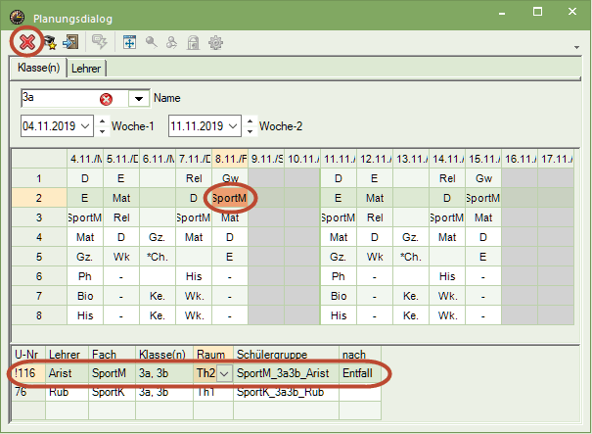Select highlighted SportM cell on 8.11.
This screenshot has width=592, height=434.
tap(230, 198)
